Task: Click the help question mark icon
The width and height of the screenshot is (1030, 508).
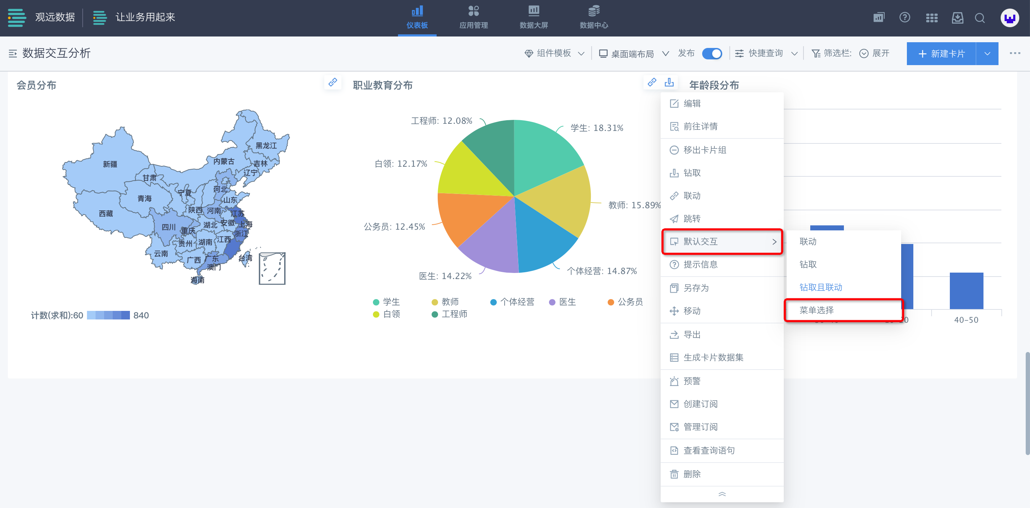Action: tap(904, 18)
